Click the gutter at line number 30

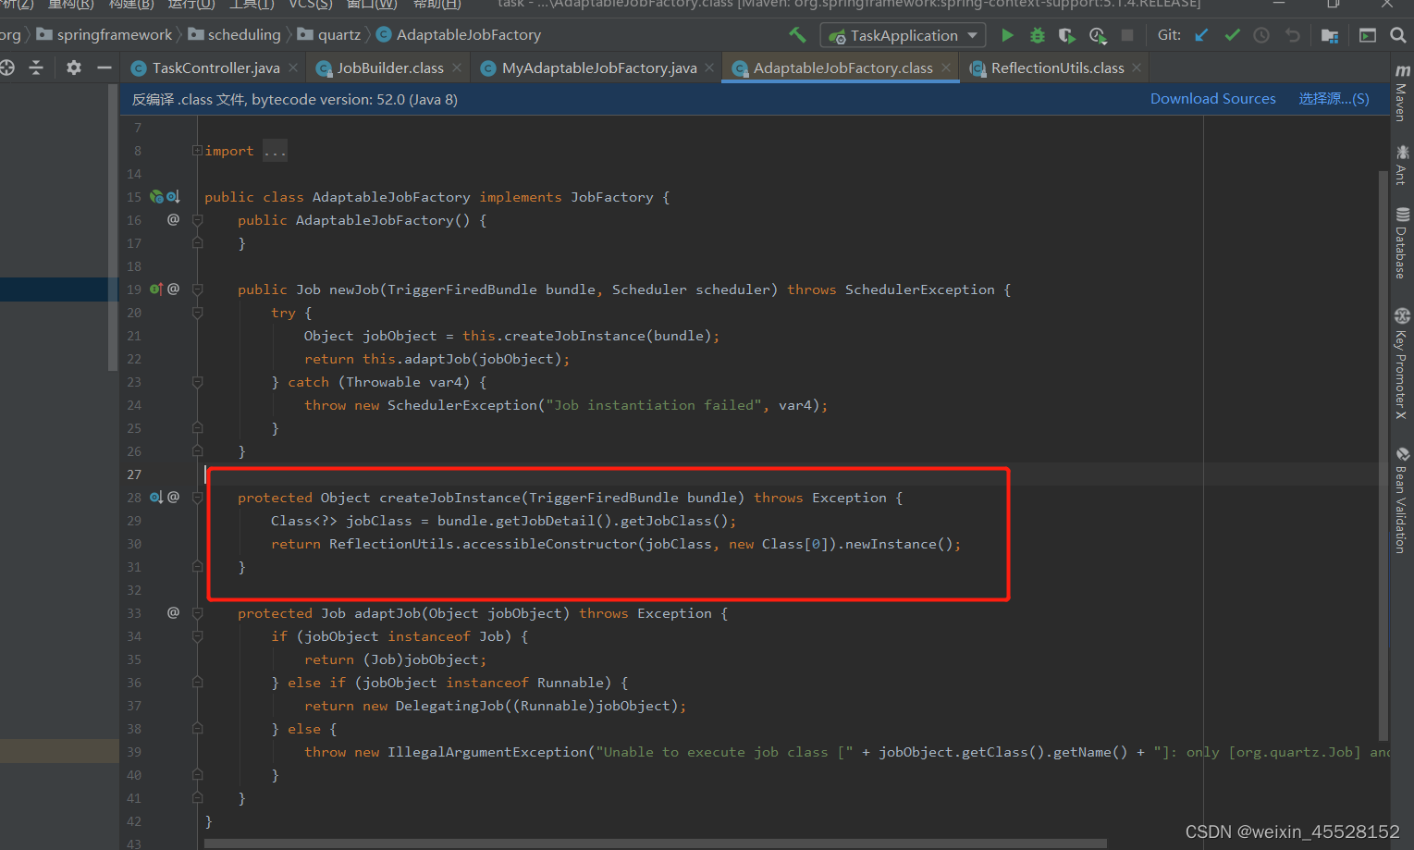134,544
